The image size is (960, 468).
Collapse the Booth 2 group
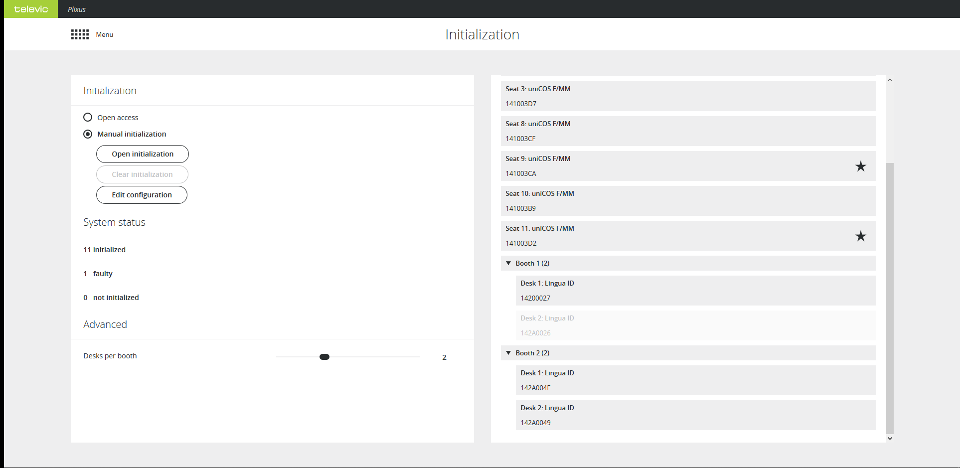tap(508, 353)
